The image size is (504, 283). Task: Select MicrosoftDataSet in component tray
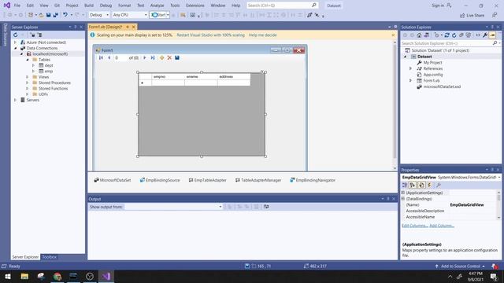113,180
